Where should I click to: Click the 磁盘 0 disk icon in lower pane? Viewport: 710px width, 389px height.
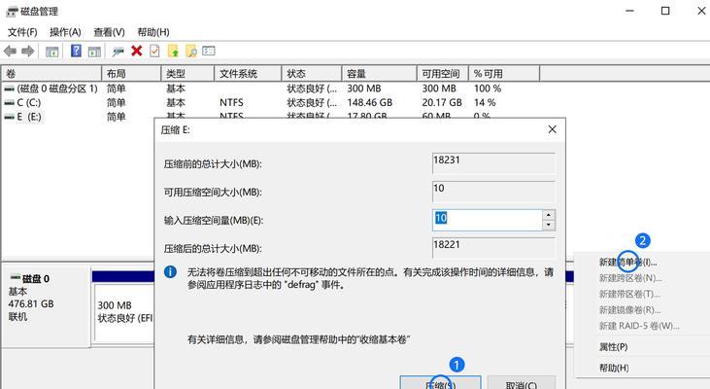(16, 277)
